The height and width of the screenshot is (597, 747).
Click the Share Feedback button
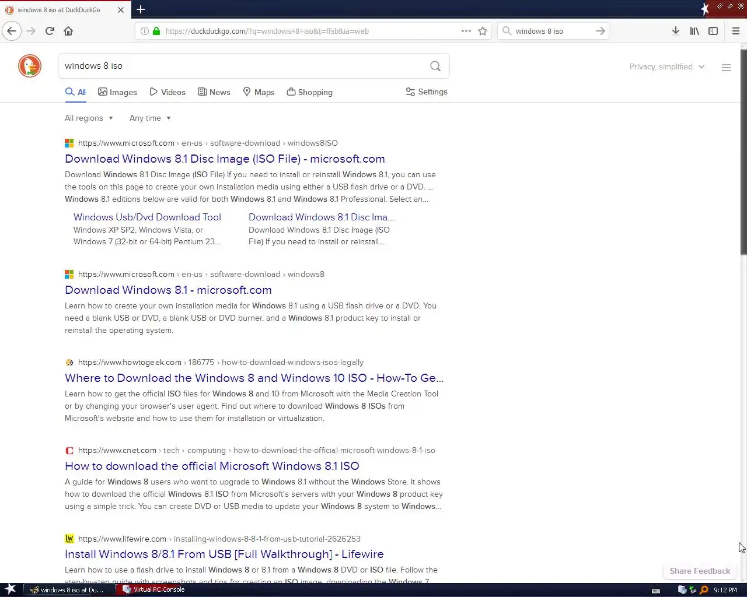point(700,571)
